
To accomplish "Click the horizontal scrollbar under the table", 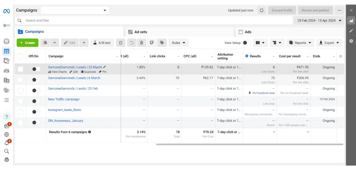I will click(x=249, y=144).
